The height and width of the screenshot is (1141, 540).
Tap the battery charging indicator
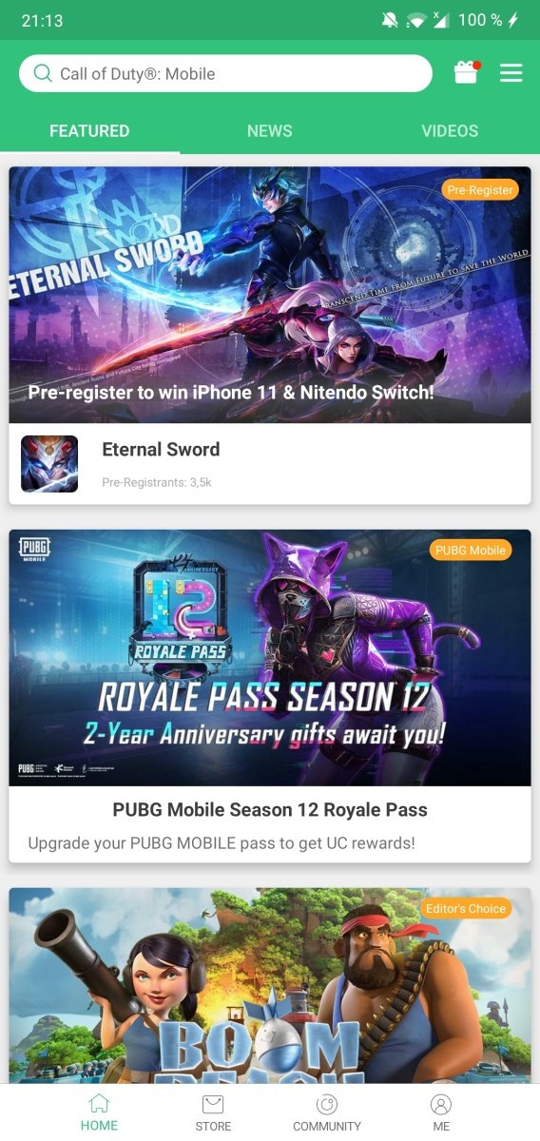pos(513,20)
